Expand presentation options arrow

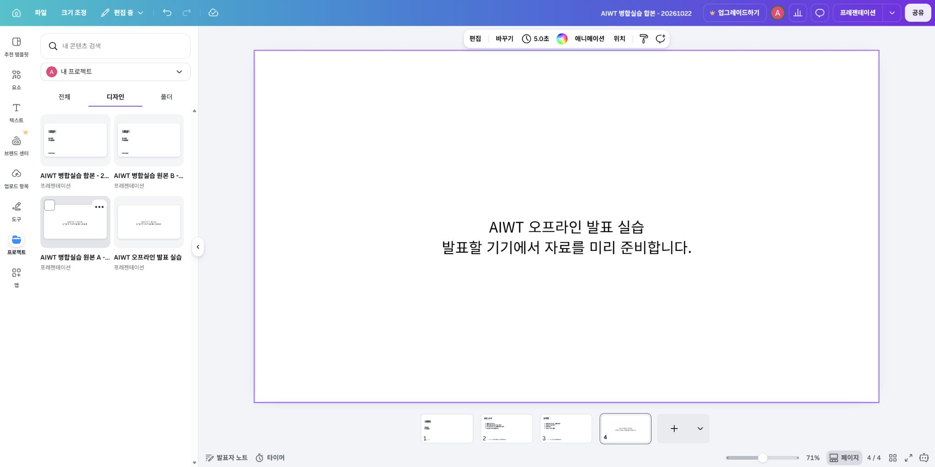coord(892,13)
